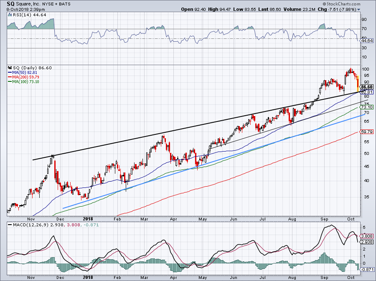The width and height of the screenshot is (376, 281).
Task: Click the 5 label on MACD axis
Action: pyautogui.click(x=364, y=227)
